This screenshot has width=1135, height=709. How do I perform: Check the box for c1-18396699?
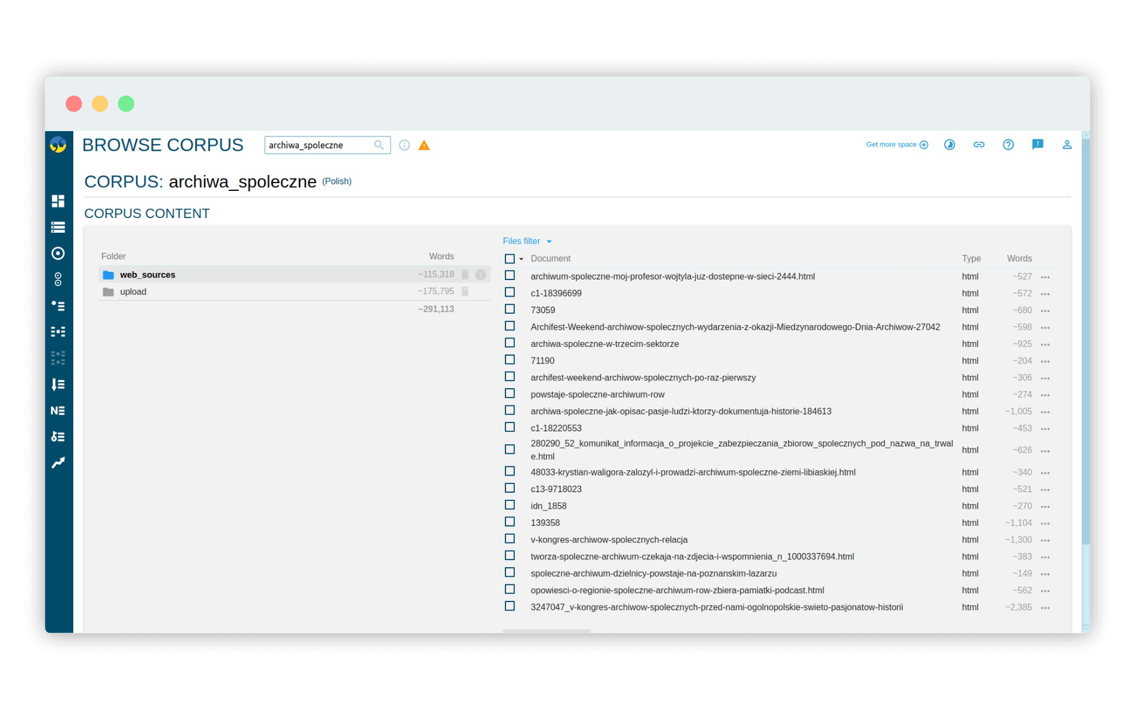click(510, 292)
